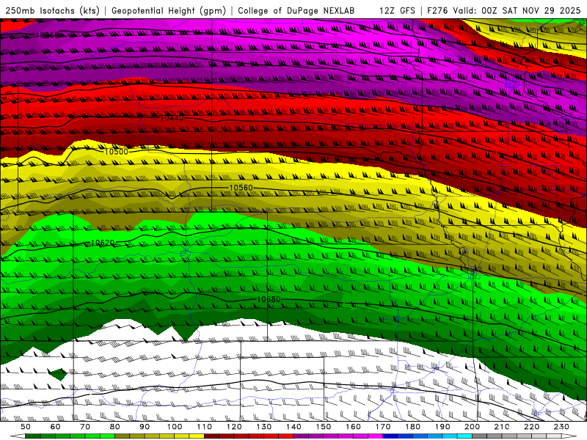587x440 pixels.
Task: Click the isolated dark green patch in white area
Action: click(58, 374)
